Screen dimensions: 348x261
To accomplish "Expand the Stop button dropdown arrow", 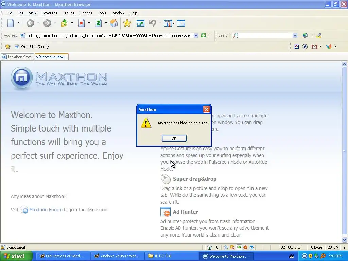I will point(89,23).
